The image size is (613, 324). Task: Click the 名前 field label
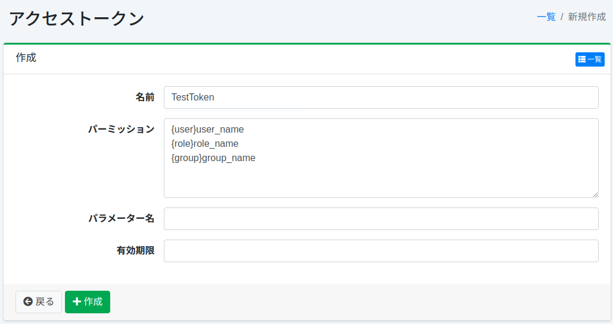[145, 97]
